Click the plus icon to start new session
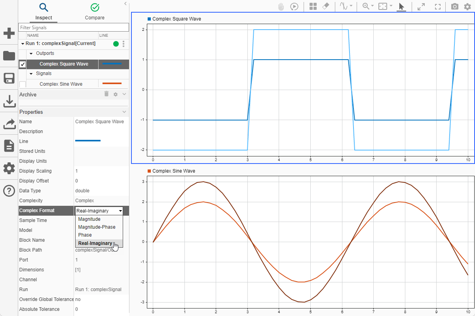Image resolution: width=475 pixels, height=316 pixels. click(9, 33)
